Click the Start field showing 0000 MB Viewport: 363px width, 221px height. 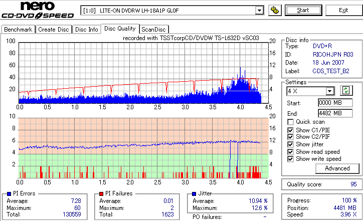click(335, 103)
